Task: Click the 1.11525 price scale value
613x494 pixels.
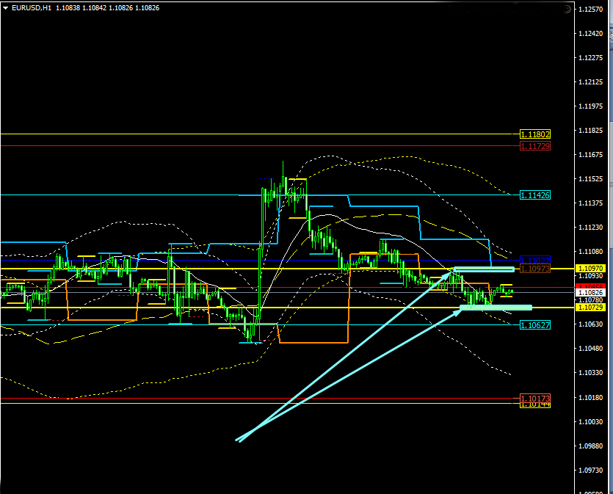Action: click(591, 179)
